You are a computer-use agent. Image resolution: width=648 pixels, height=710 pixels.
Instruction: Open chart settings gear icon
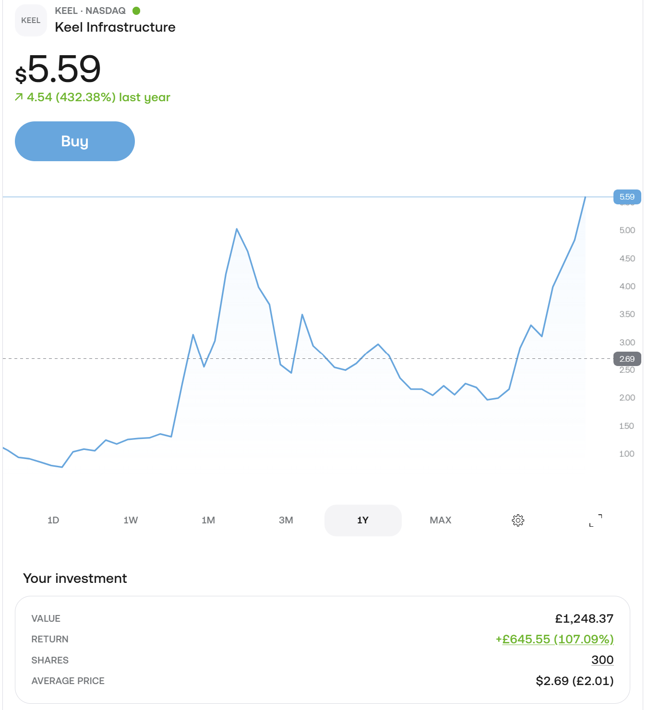tap(518, 520)
